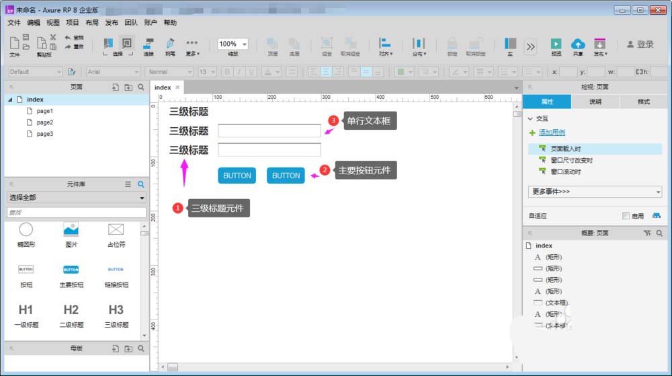Select the 钢笔 pen tool

pyautogui.click(x=170, y=46)
